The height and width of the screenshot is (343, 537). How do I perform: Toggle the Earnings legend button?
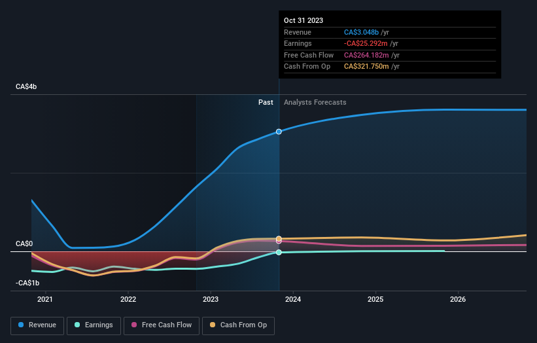(94, 325)
